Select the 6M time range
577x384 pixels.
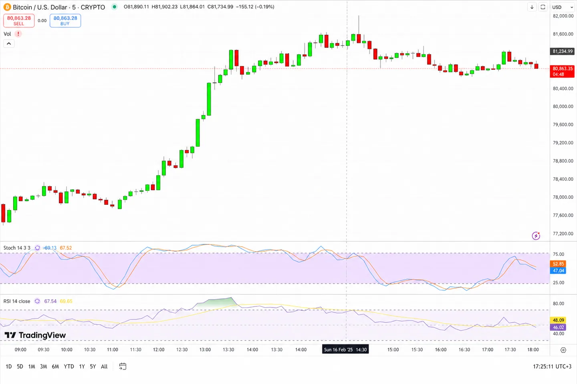[x=55, y=366]
